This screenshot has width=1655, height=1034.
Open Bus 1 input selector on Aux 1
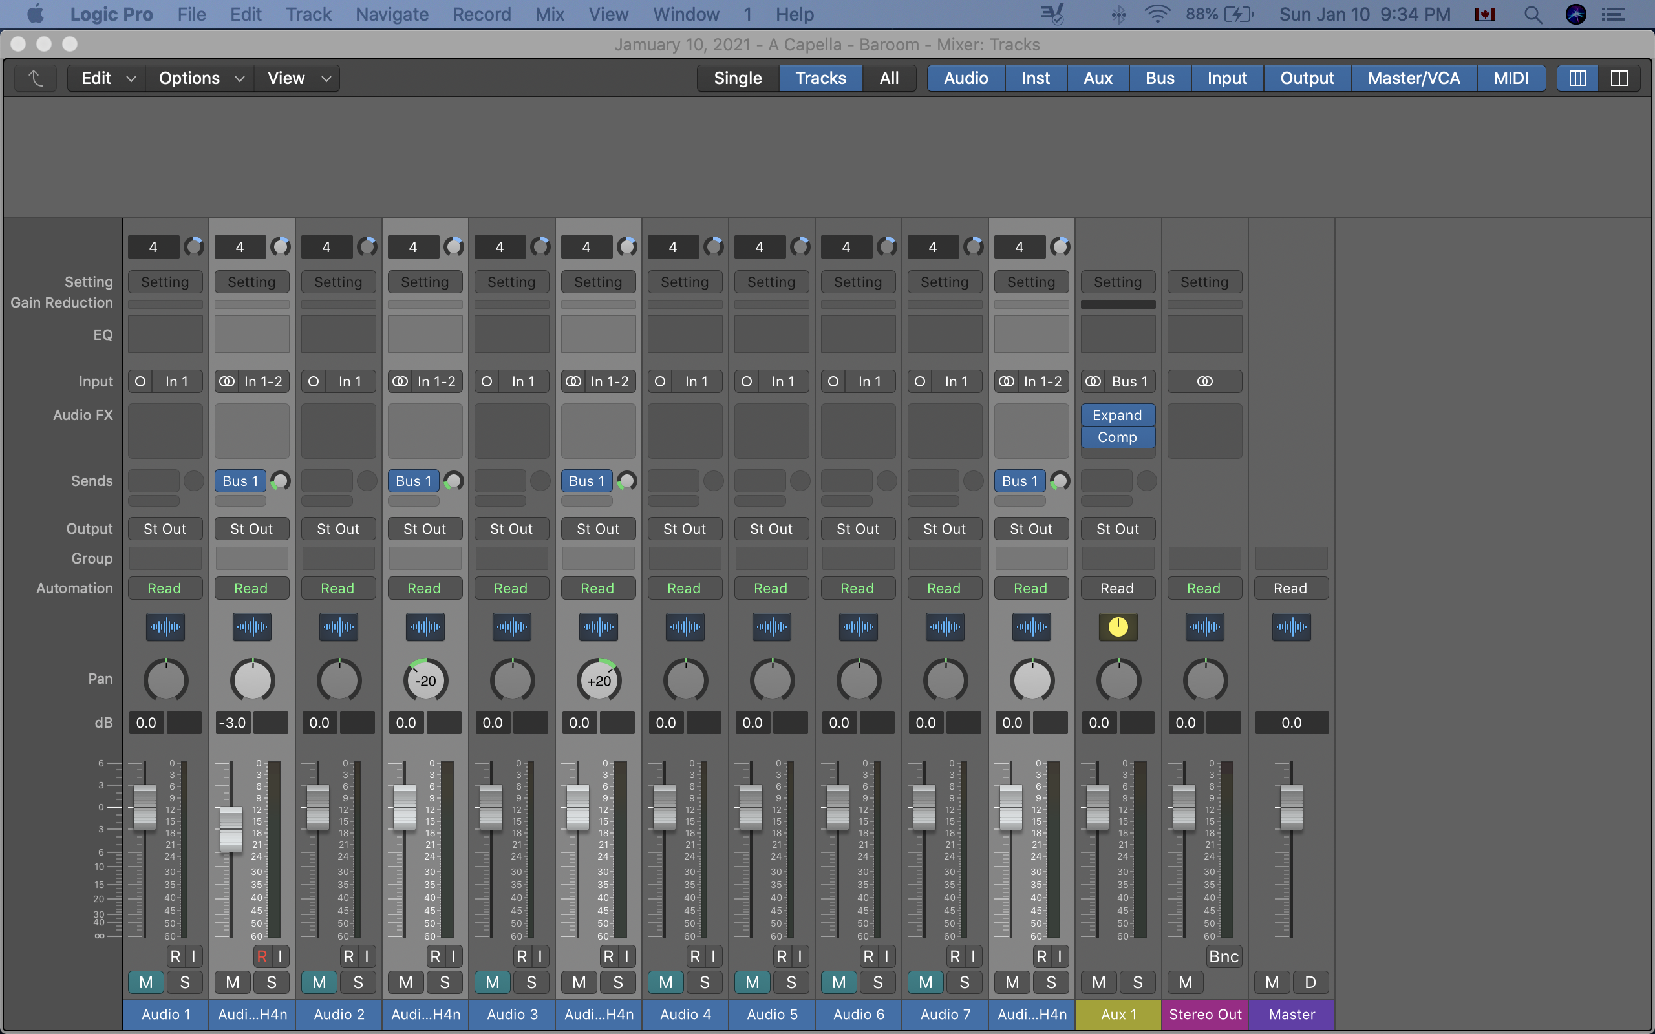pyautogui.click(x=1130, y=381)
